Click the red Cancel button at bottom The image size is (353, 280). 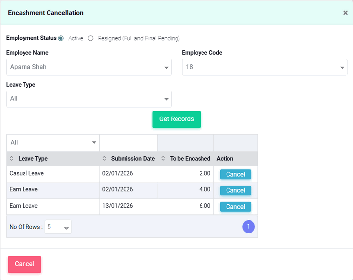pos(25,264)
